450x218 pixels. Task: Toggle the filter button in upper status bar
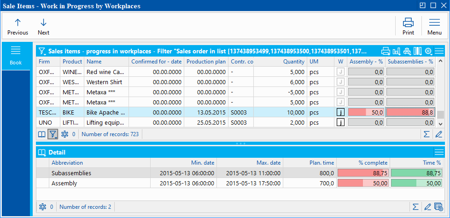tap(53, 134)
